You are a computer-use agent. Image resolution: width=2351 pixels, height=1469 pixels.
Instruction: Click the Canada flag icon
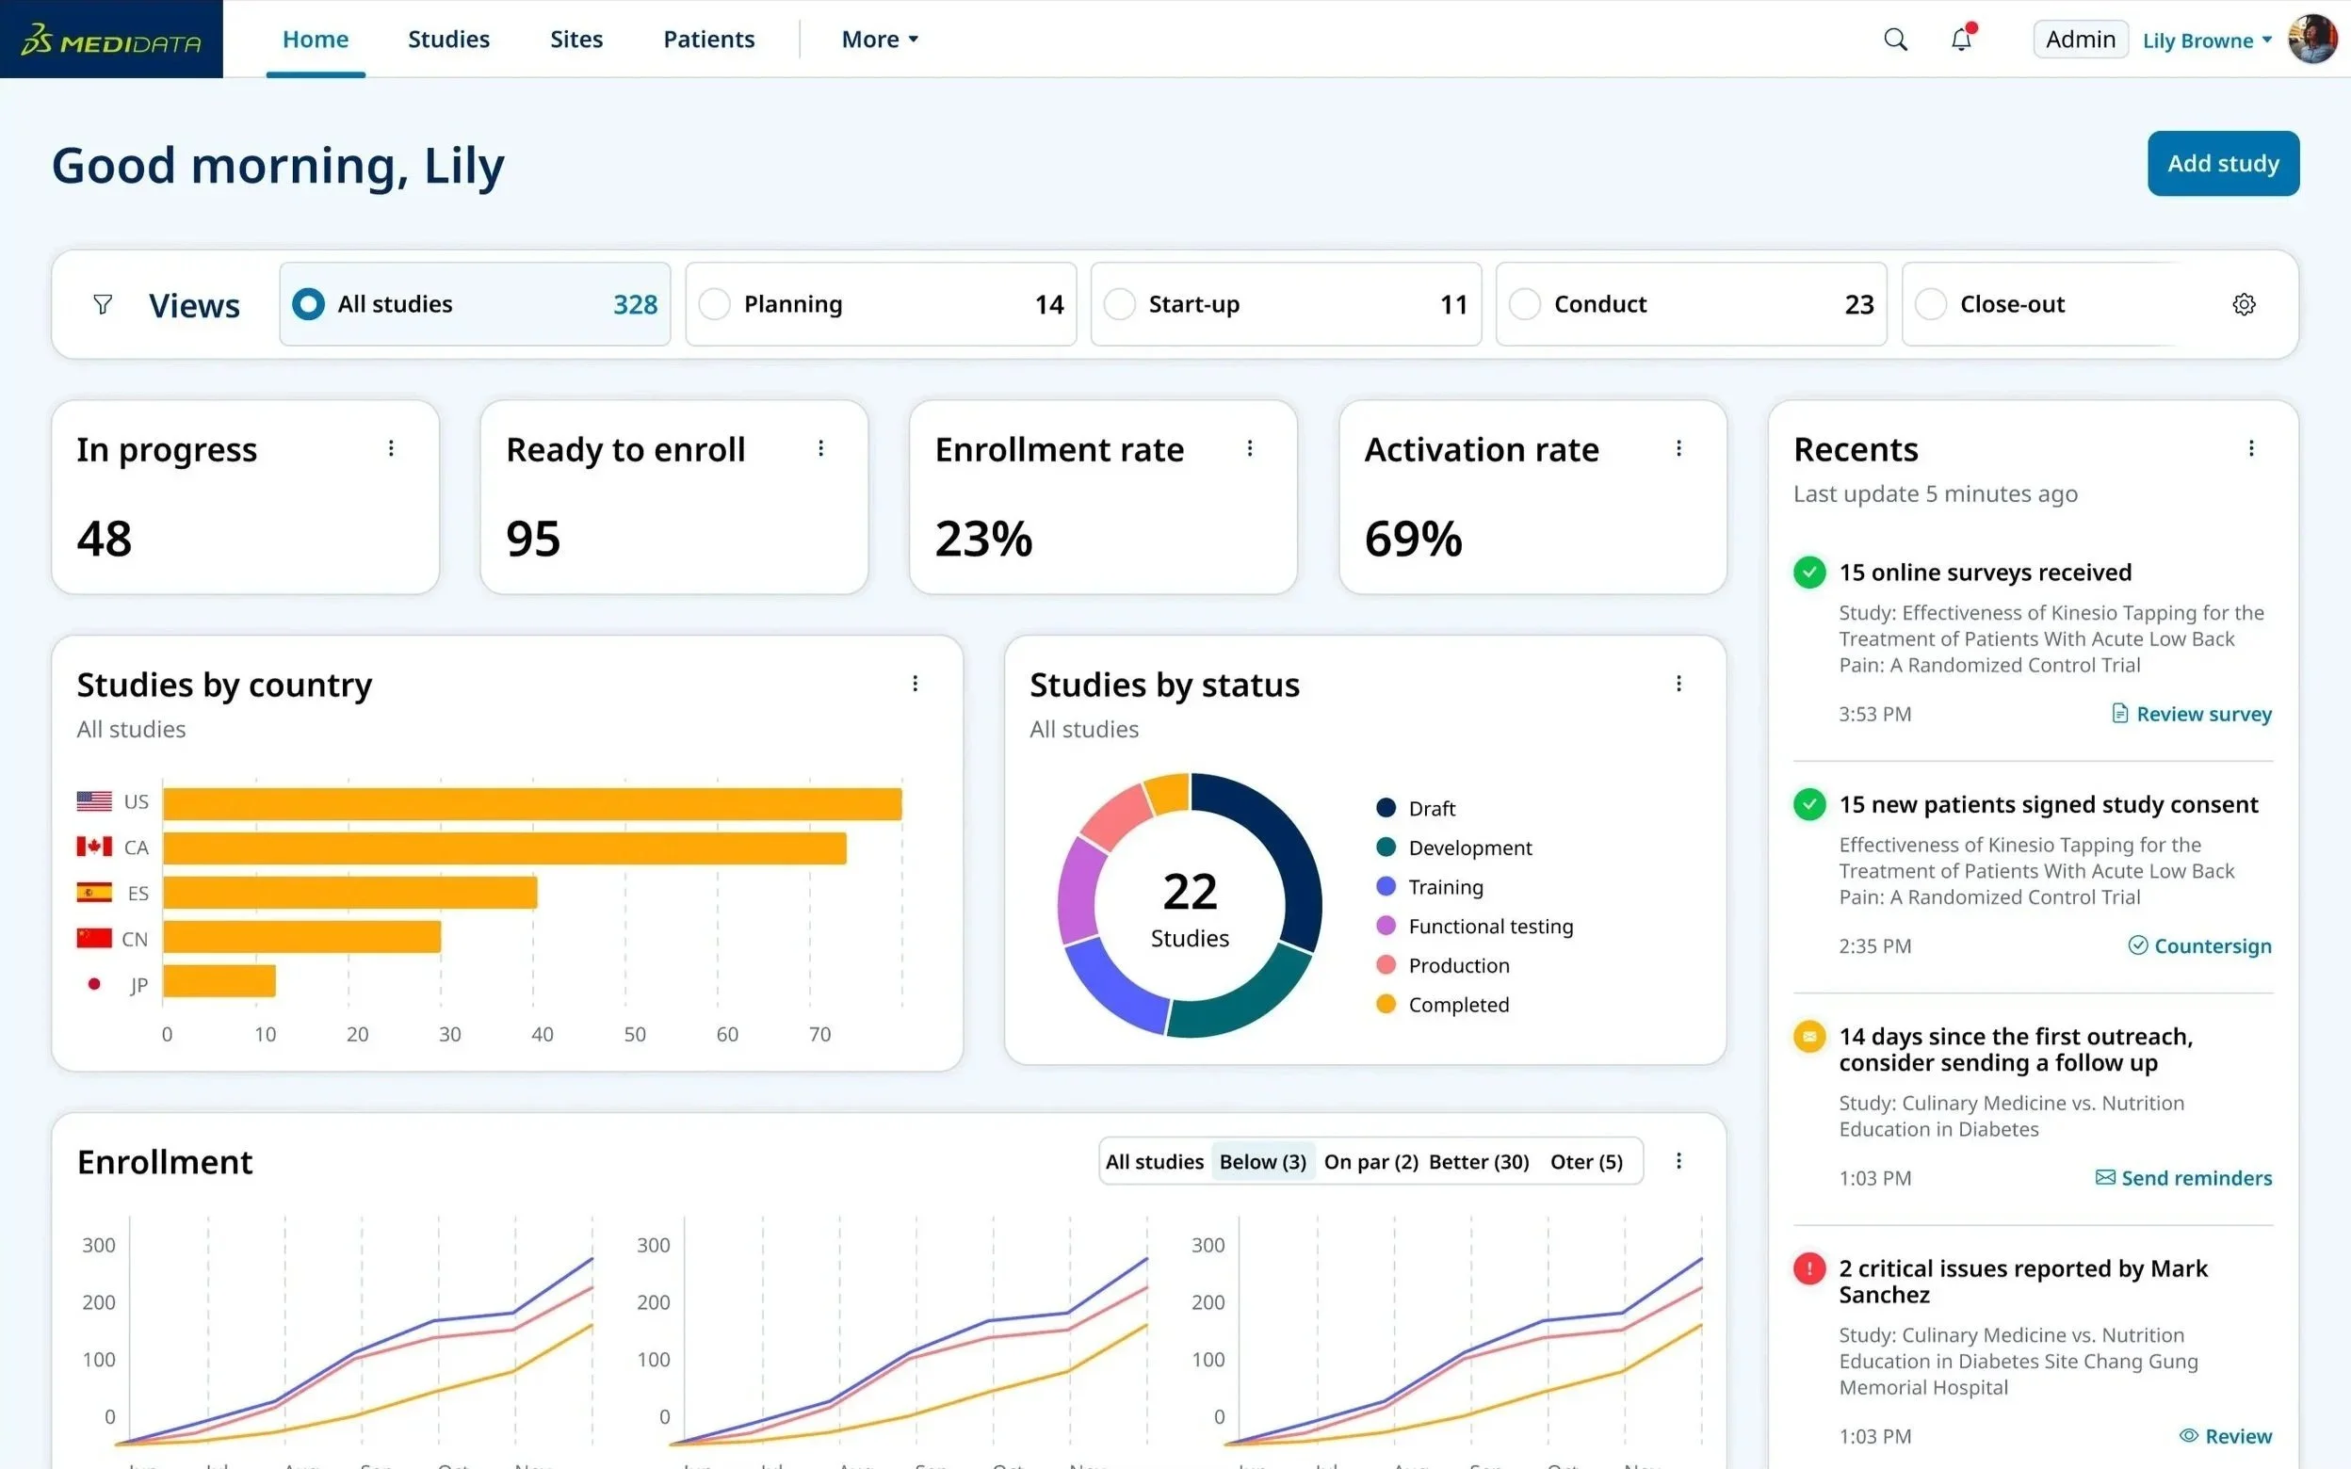(94, 847)
